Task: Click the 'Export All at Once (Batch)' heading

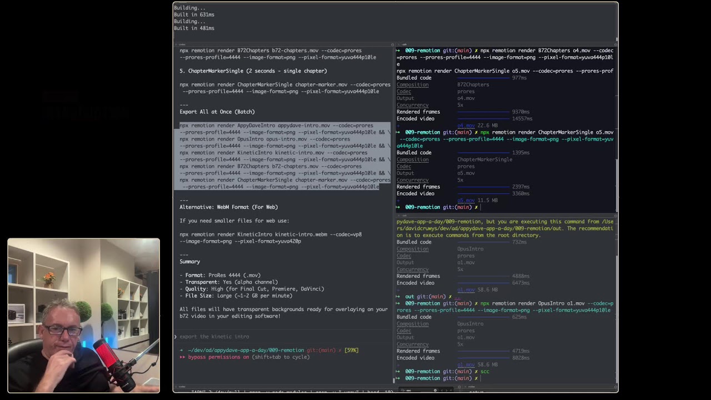Action: (217, 112)
